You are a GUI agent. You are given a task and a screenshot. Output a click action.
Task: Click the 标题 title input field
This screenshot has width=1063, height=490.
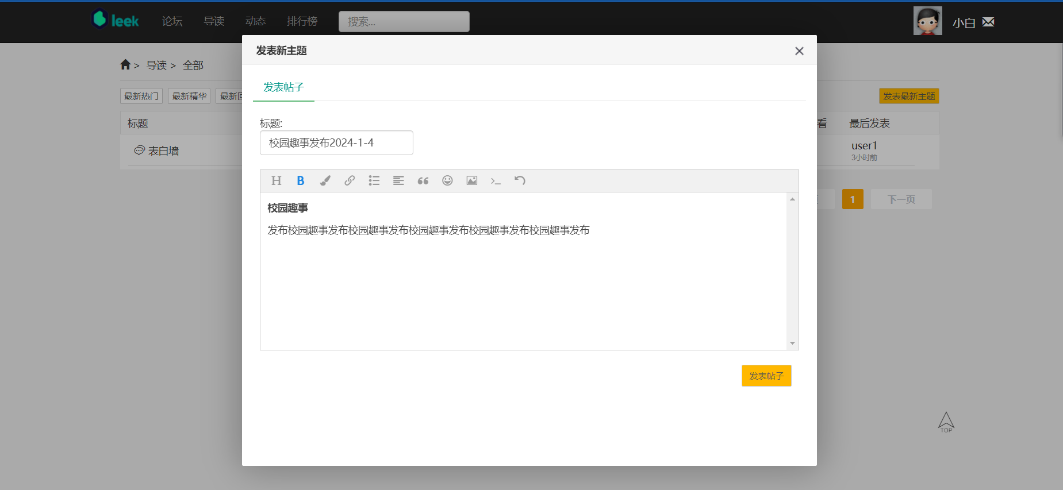336,143
